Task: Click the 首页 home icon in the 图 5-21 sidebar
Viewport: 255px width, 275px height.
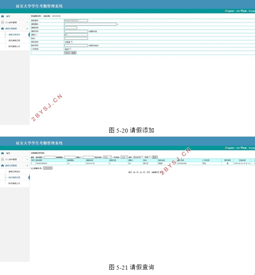Action: coord(3,153)
